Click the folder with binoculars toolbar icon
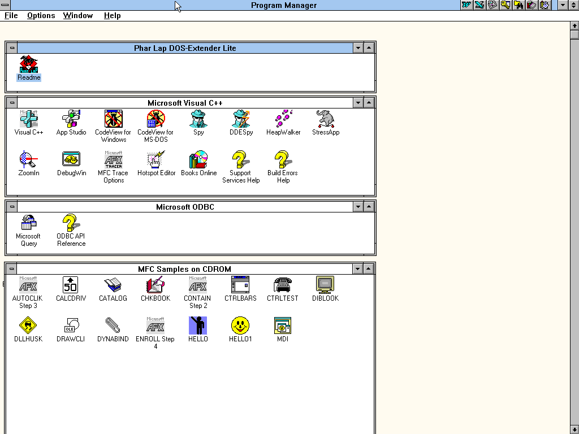Viewport: 579px width, 434px height. coord(518,5)
